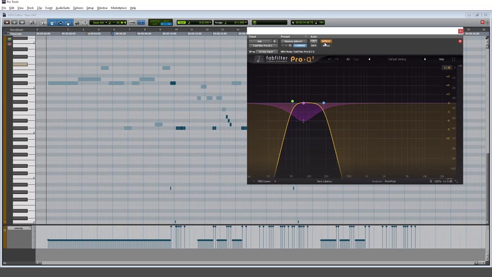Mute the track with the M button
492x277 pixels.
22,23
